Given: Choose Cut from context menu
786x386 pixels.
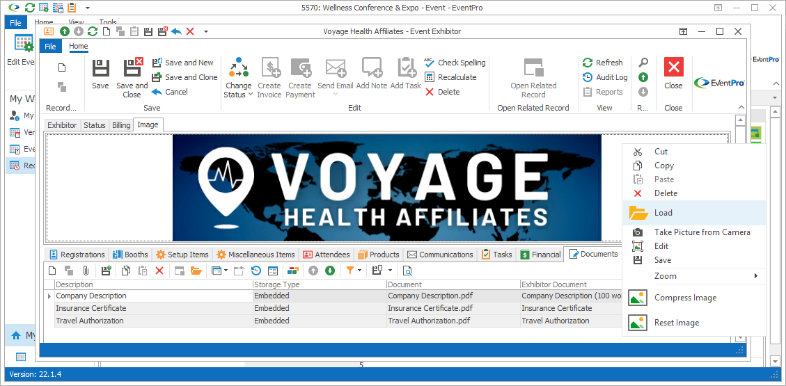Looking at the screenshot, I should (x=694, y=152).
